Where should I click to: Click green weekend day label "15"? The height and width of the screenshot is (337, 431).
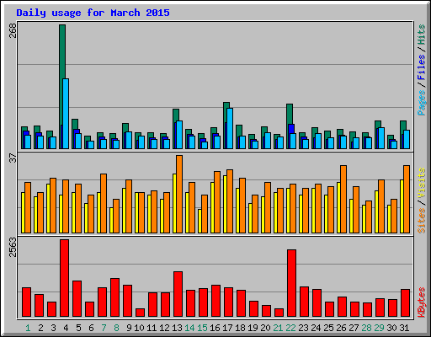click(x=202, y=328)
